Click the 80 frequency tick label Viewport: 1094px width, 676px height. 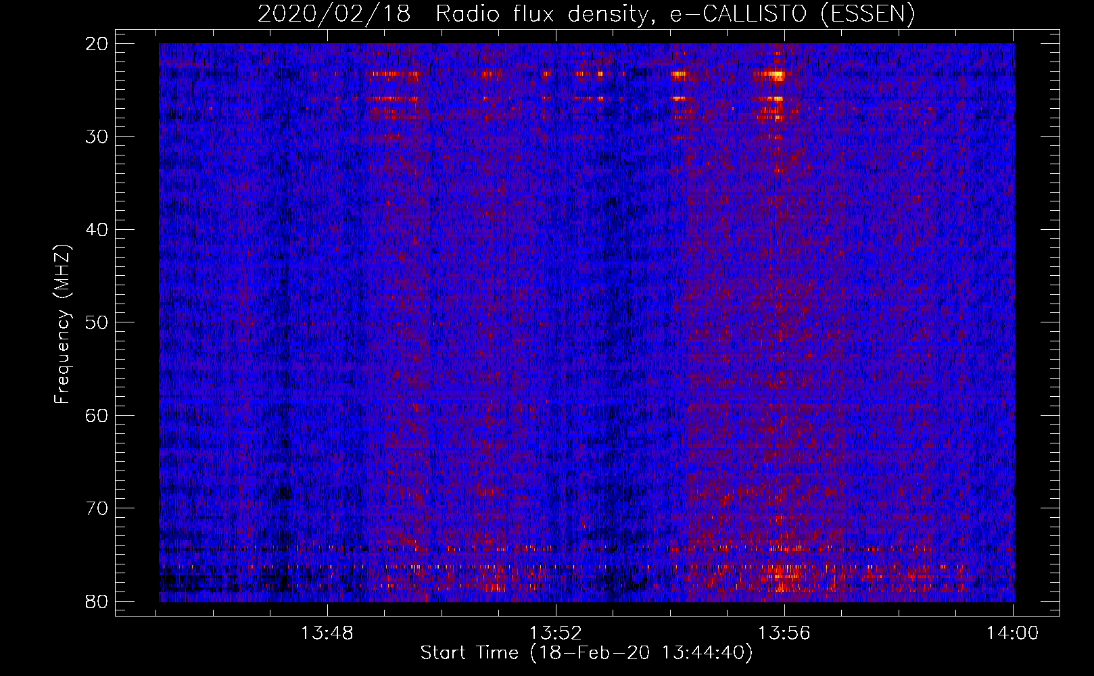click(x=97, y=601)
